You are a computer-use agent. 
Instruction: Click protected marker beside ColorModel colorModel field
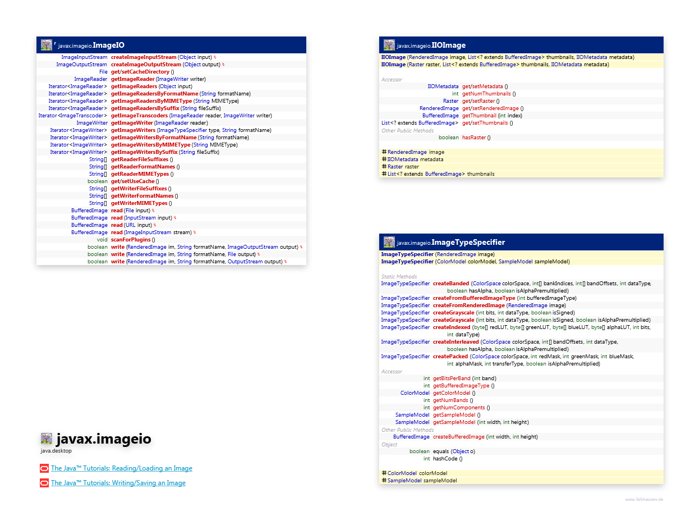pyautogui.click(x=384, y=473)
